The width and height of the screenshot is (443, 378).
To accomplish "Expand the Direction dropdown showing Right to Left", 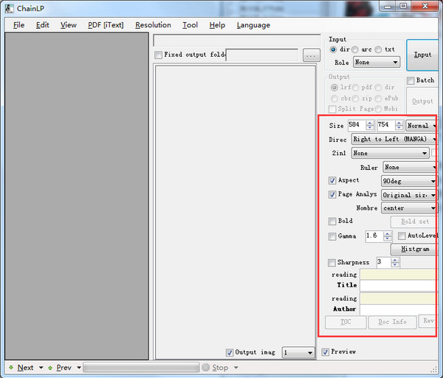I will pyautogui.click(x=394, y=139).
